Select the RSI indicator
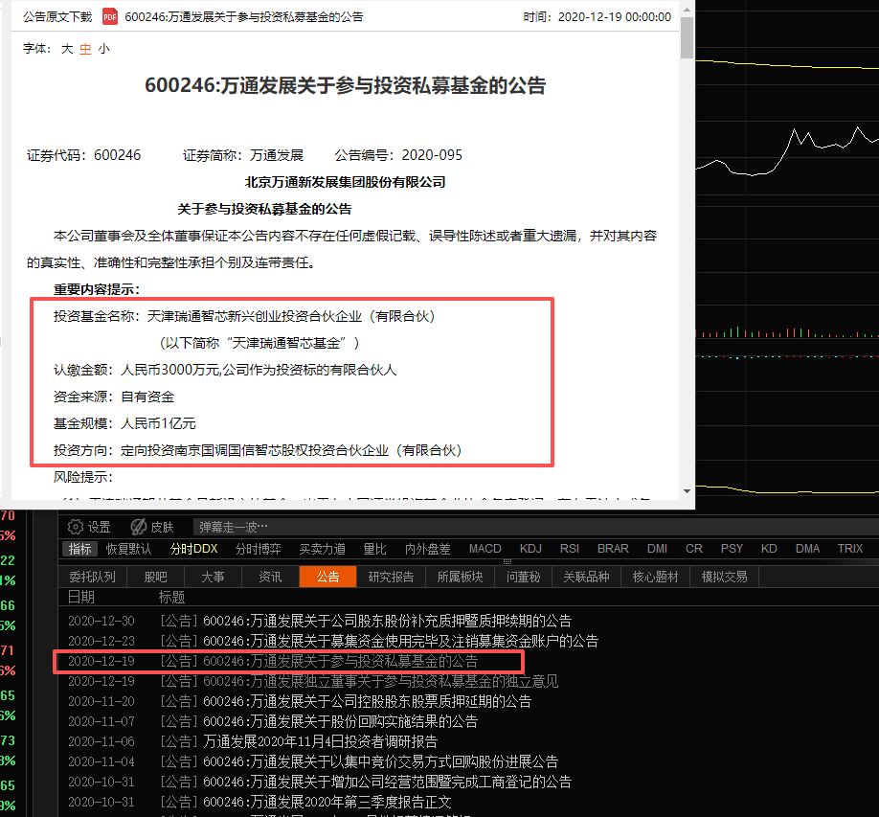The width and height of the screenshot is (879, 817). pos(570,549)
